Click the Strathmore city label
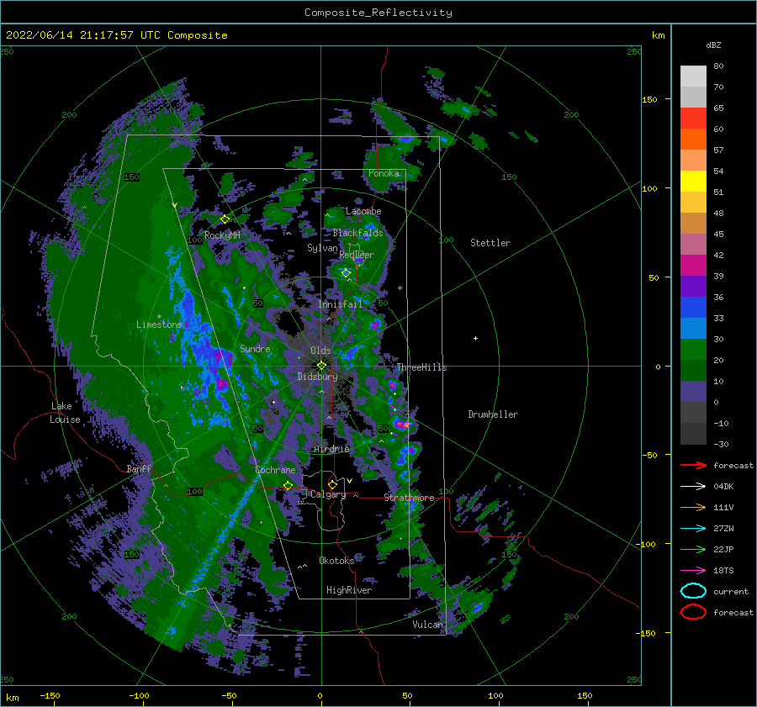 pos(409,498)
